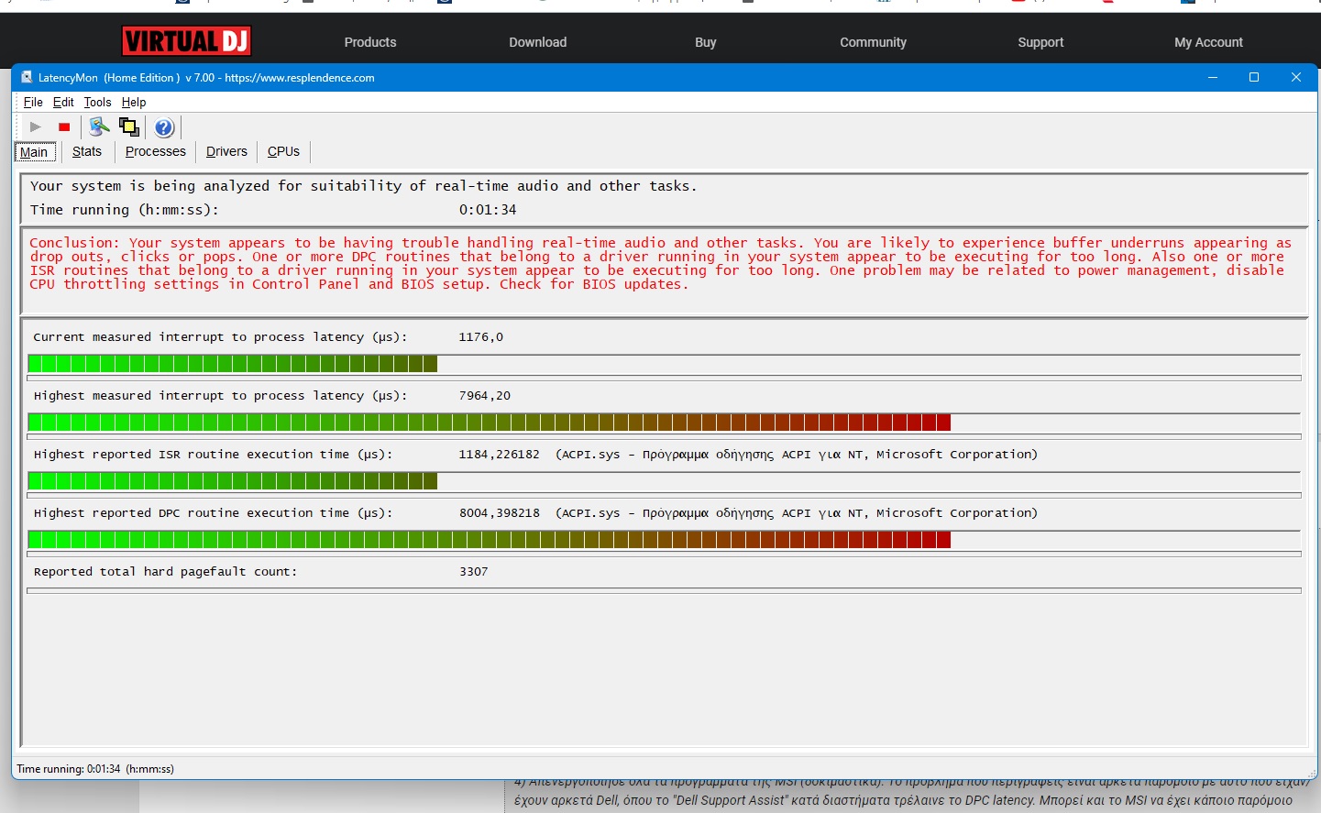
Task: Click the window-copy icon in the toolbar
Action: (x=129, y=127)
